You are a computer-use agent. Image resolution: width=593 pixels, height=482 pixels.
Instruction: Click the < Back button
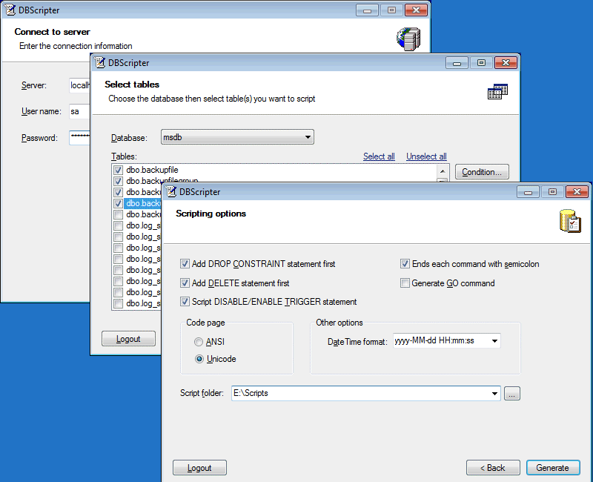click(493, 468)
